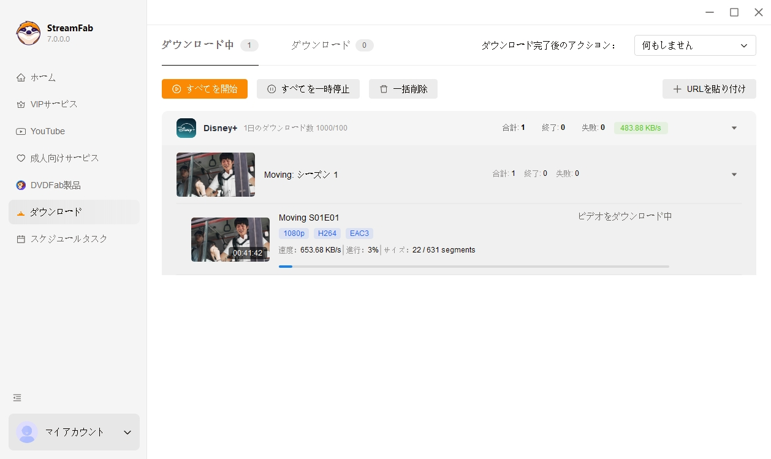This screenshot has height=459, width=771.
Task: Click the URLを貼り付け button
Action: tap(708, 88)
